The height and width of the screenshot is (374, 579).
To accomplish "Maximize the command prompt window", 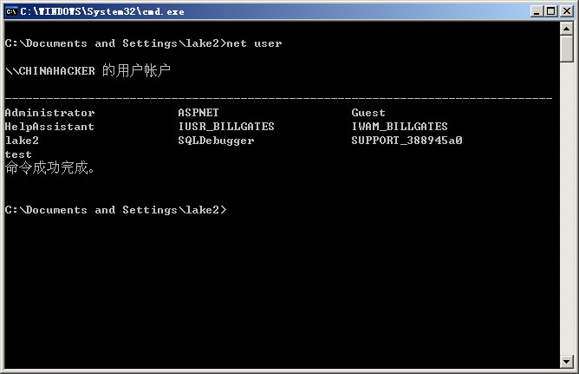I will (x=550, y=10).
